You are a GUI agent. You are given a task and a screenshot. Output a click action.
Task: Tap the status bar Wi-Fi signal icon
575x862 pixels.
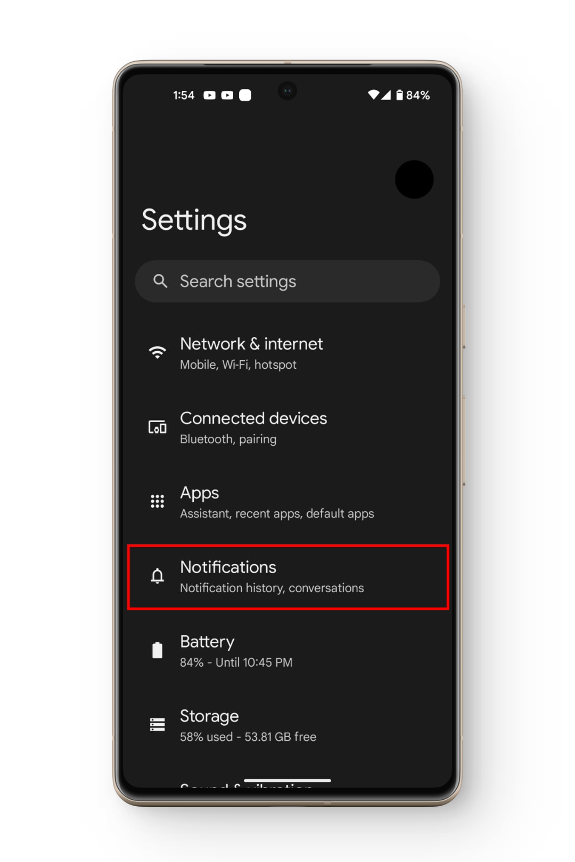tap(374, 95)
